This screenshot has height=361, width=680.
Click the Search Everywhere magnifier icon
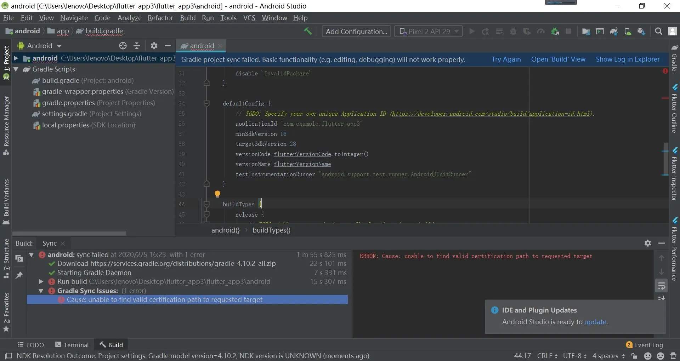click(x=659, y=31)
